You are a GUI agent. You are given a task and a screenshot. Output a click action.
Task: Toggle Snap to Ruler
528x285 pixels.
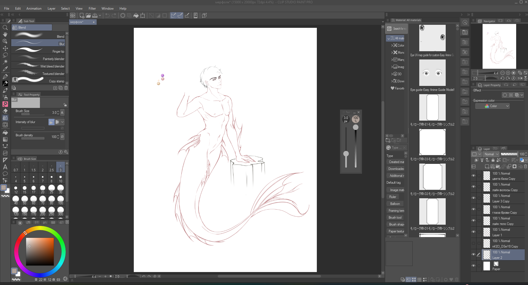(173, 15)
